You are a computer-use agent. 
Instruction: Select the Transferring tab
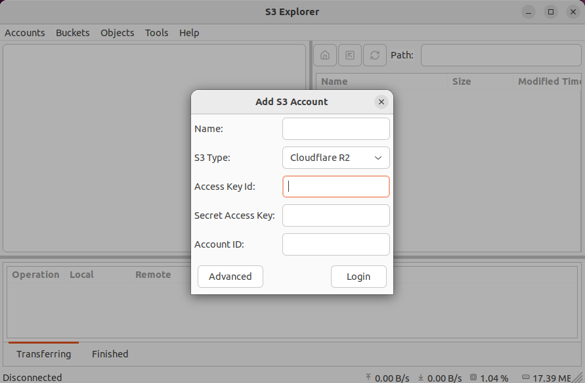click(43, 353)
